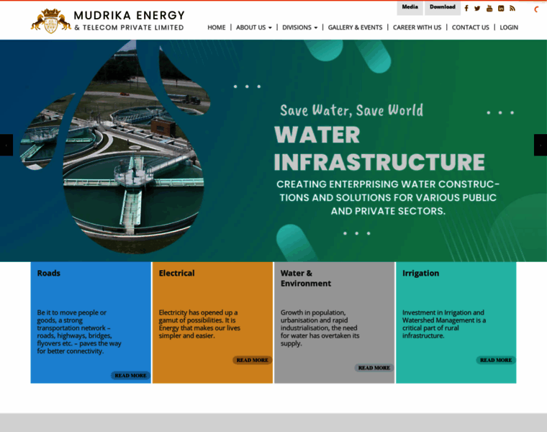This screenshot has height=432, width=547.
Task: Click the Download button
Action: 443,7
